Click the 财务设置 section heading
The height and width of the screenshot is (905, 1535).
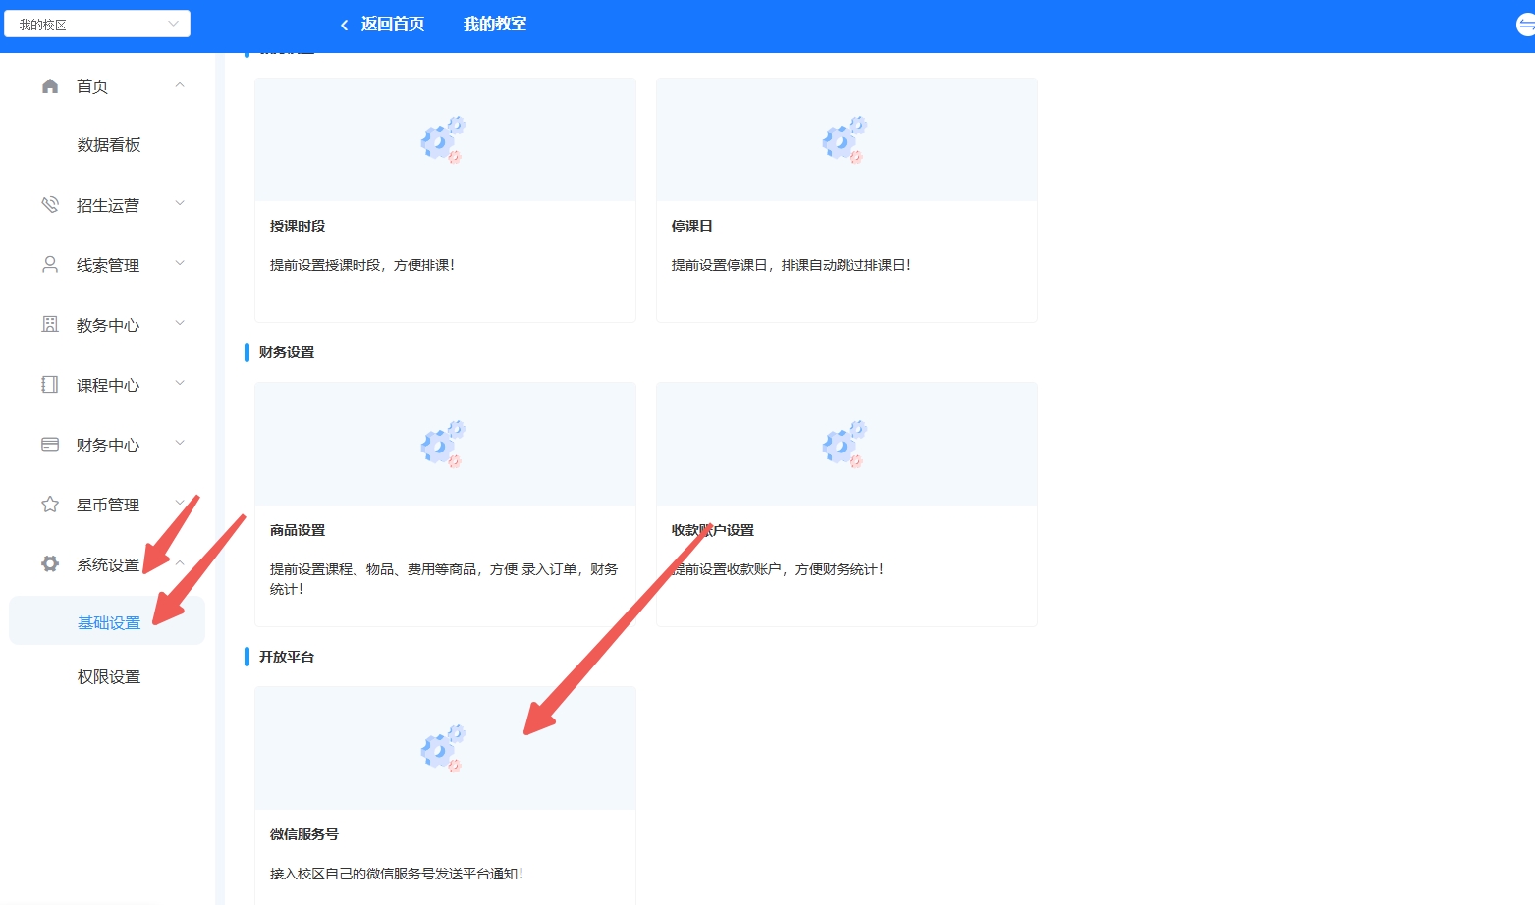pyautogui.click(x=287, y=352)
